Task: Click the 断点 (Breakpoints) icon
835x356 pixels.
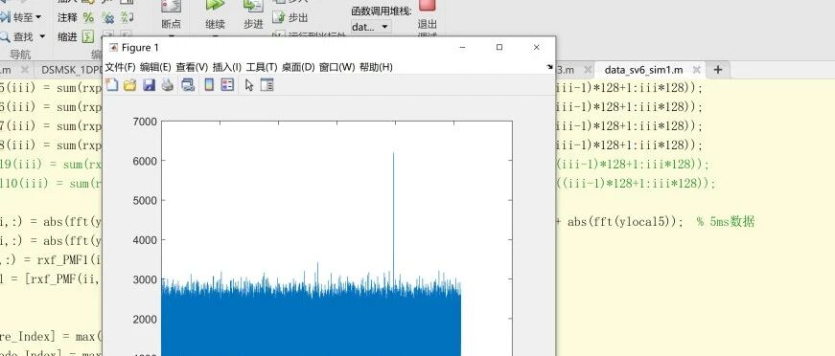Action: coord(171,7)
